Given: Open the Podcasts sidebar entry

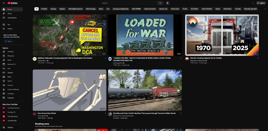Looking at the screenshot, I should click(10, 94).
